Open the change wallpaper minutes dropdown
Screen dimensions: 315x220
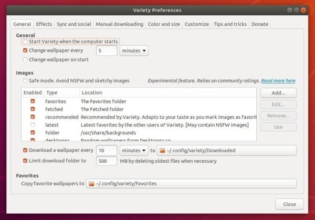click(x=134, y=51)
